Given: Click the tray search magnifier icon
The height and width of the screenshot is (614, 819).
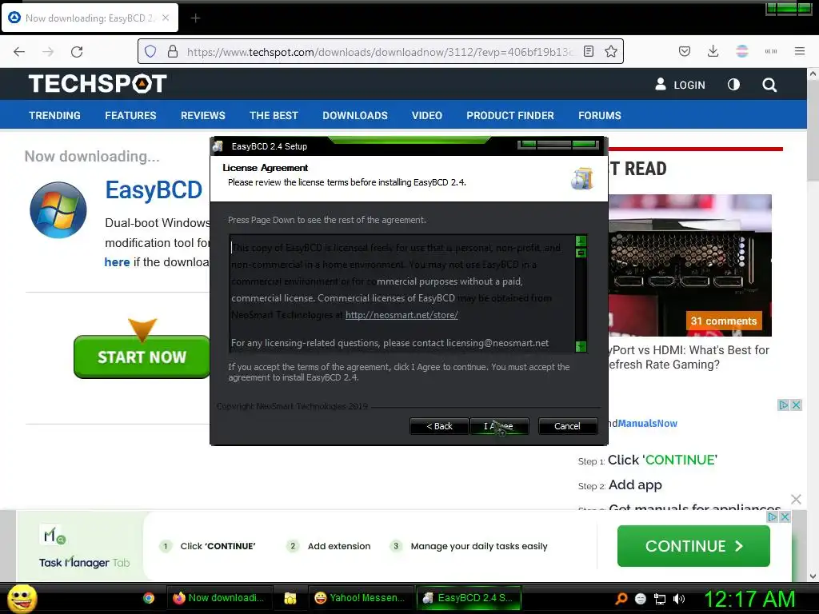Looking at the screenshot, I should 621,599.
